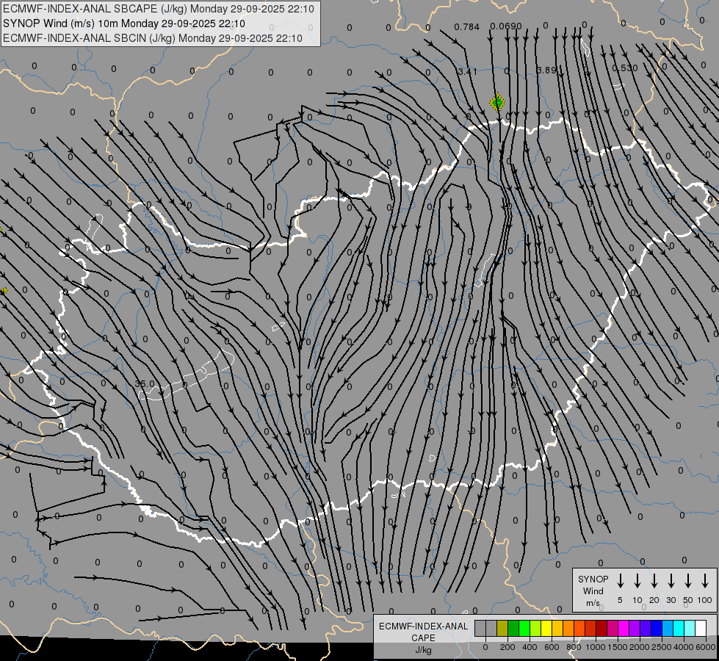The width and height of the screenshot is (719, 661).
Task: Click the ECMWF-INDEX-ANAL SBCIN title line
Action: (153, 38)
